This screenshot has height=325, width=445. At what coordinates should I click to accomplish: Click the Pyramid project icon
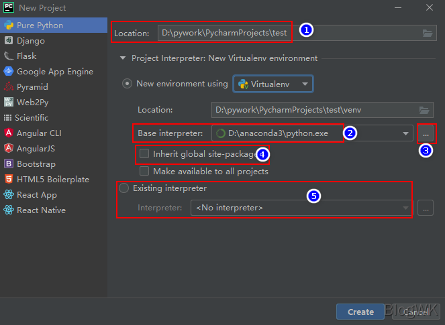[9, 86]
